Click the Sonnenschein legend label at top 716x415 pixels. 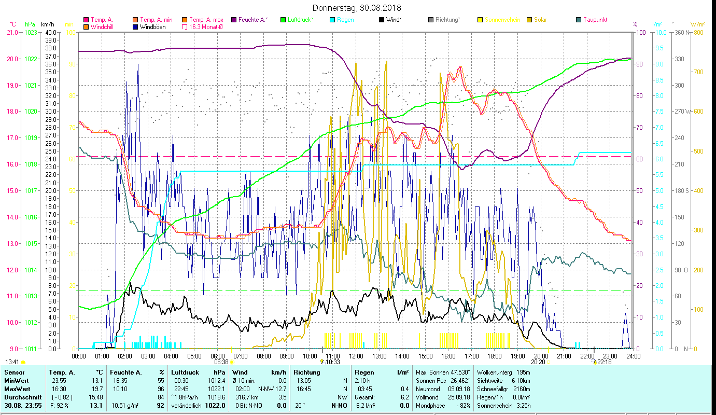502,20
